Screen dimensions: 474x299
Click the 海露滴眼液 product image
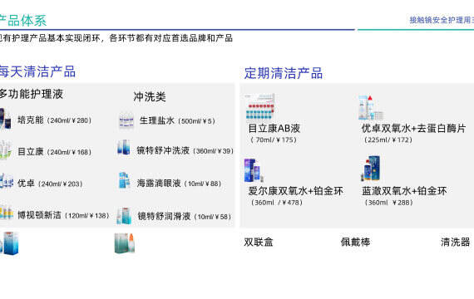pyautogui.click(x=125, y=180)
